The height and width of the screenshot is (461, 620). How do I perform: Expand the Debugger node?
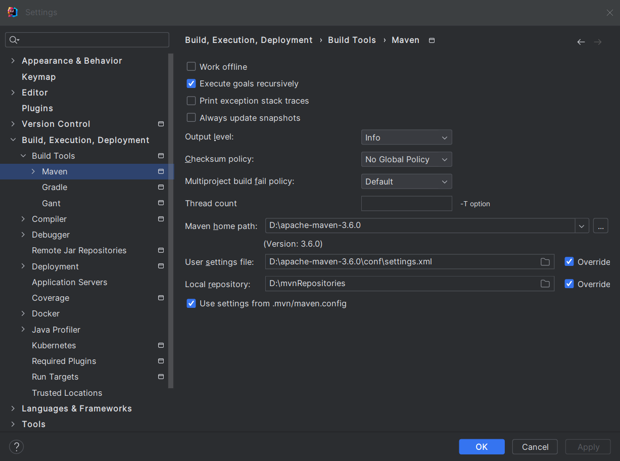coord(23,235)
